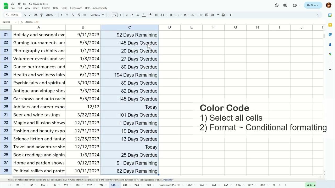Insert a chart from the toolbar
Viewport: 335px width, 188px height.
click(213, 15)
